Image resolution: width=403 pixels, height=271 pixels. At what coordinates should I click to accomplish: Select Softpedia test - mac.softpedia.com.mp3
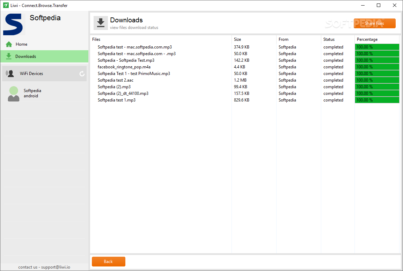(x=135, y=47)
